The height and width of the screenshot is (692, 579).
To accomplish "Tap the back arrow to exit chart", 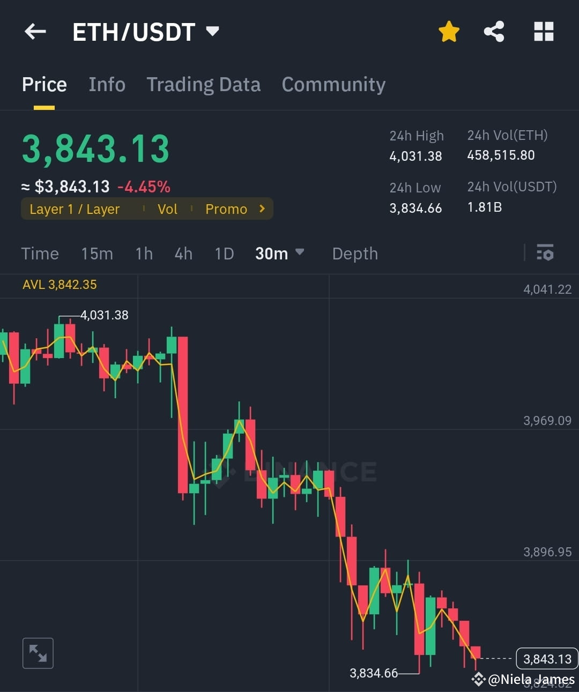I will (x=35, y=31).
